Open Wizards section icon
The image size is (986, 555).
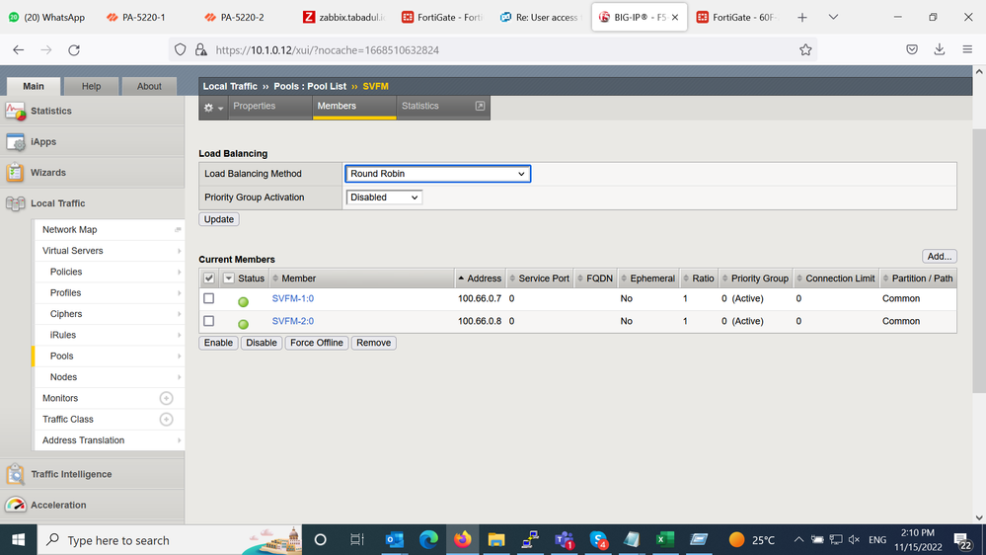coord(15,173)
